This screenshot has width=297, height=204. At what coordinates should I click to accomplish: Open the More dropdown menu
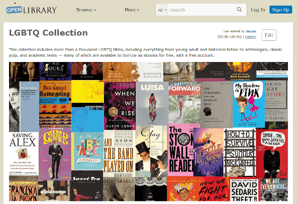tap(132, 10)
